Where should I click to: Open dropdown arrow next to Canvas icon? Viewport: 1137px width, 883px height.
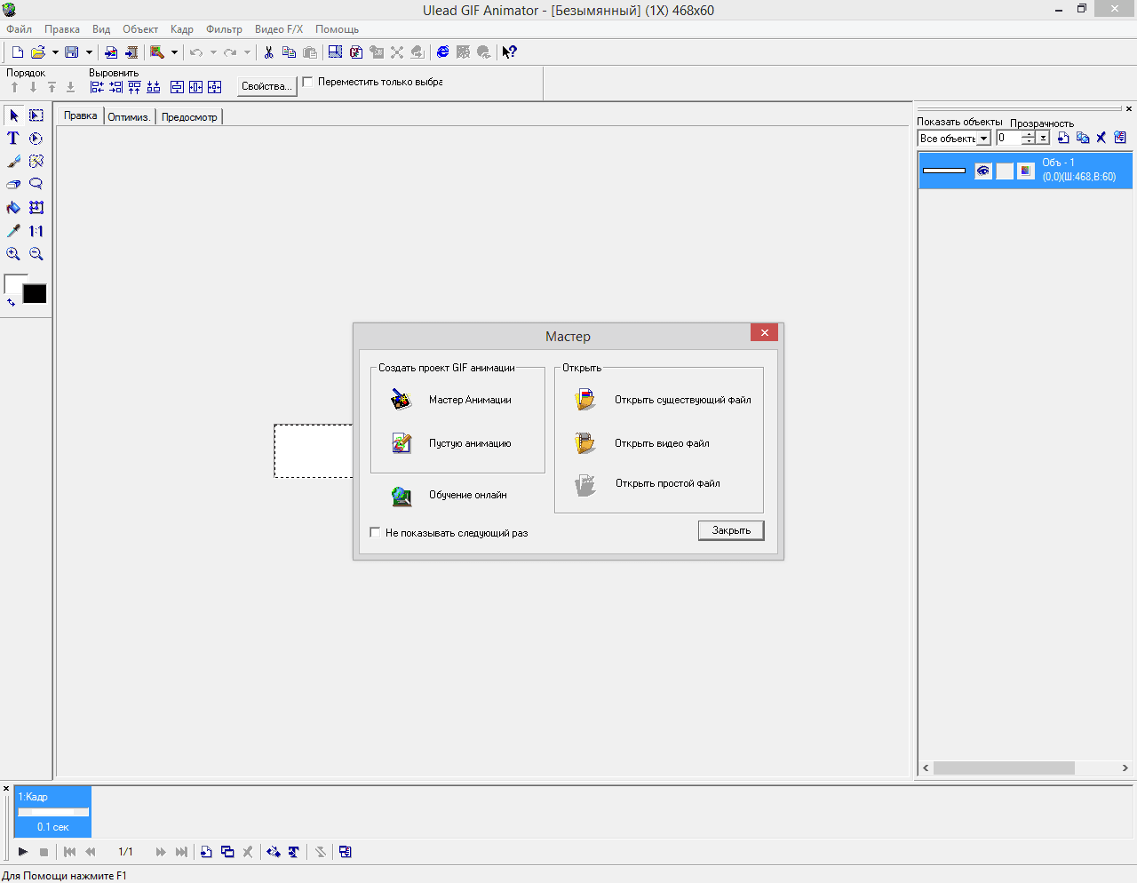tap(174, 52)
